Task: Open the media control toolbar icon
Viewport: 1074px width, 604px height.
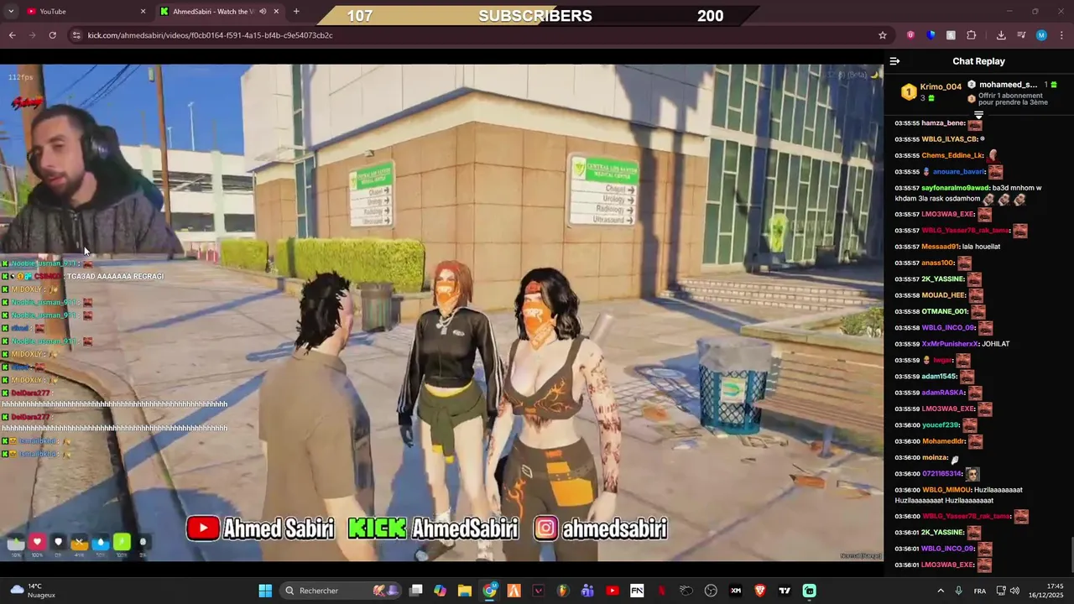Action: click(x=1021, y=35)
